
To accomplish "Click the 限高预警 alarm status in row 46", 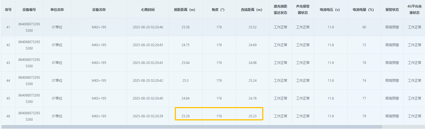I will [392, 116].
